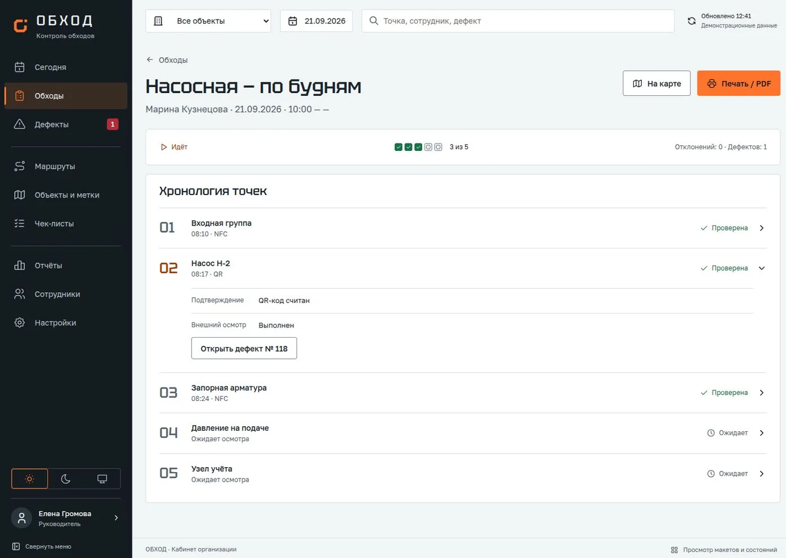Open Чек-листы in sidebar

point(66,224)
